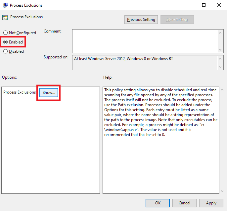The image size is (227, 211).
Task: Open the Process Exclusions Show... list
Action: (49, 93)
